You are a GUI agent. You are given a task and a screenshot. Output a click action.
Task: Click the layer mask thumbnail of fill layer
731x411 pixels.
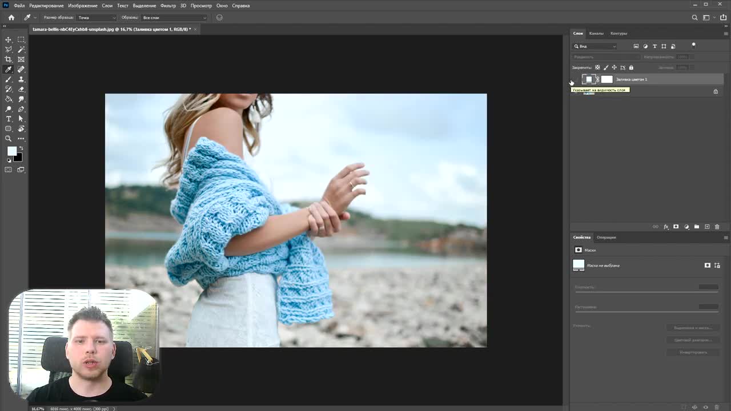[x=607, y=79]
